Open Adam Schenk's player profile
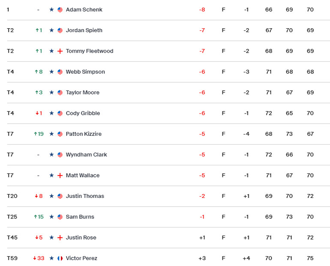Screen dimensions: 330x266 pyautogui.click(x=84, y=9)
